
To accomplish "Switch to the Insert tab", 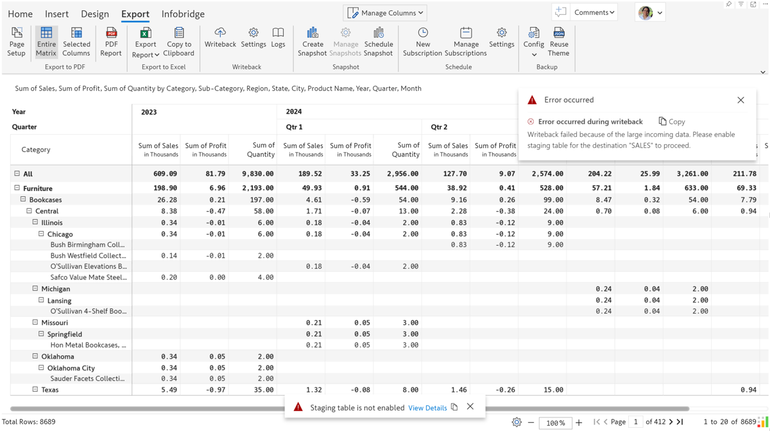I will click(x=56, y=14).
